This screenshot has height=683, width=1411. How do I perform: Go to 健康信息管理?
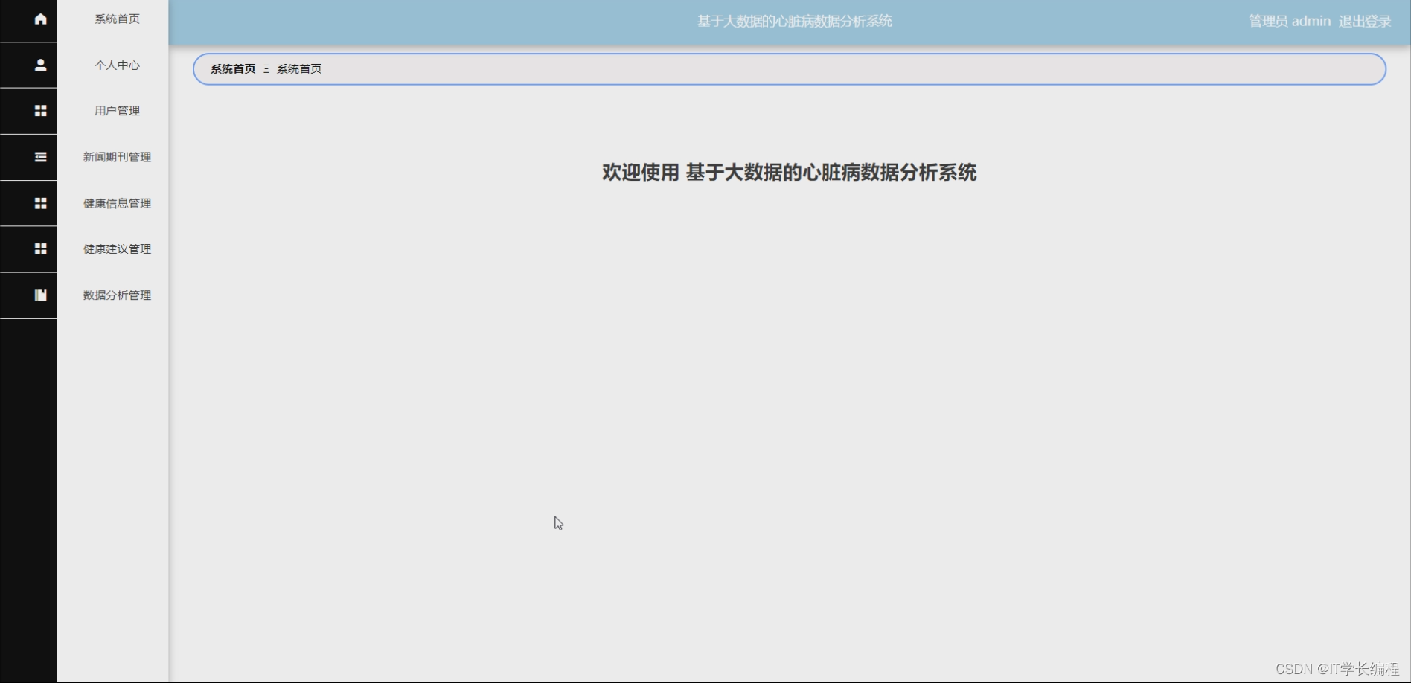point(117,203)
